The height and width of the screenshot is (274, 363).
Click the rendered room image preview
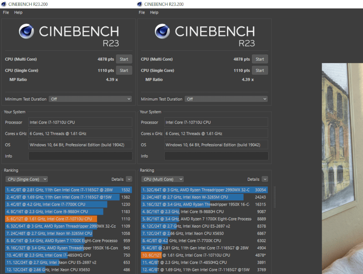pos(342,168)
